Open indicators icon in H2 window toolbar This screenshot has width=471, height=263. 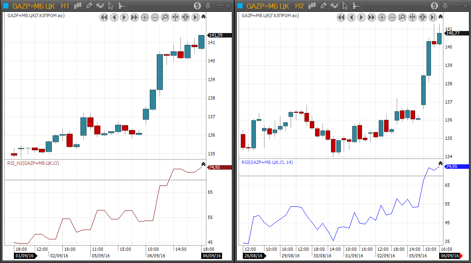click(x=334, y=6)
